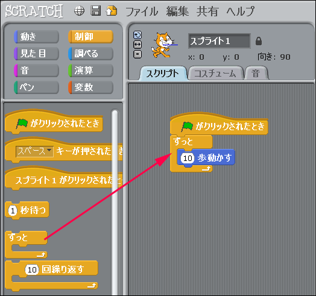This screenshot has width=316, height=296.
Task: Click the padlock icon beside sprite name
Action: pyautogui.click(x=259, y=41)
